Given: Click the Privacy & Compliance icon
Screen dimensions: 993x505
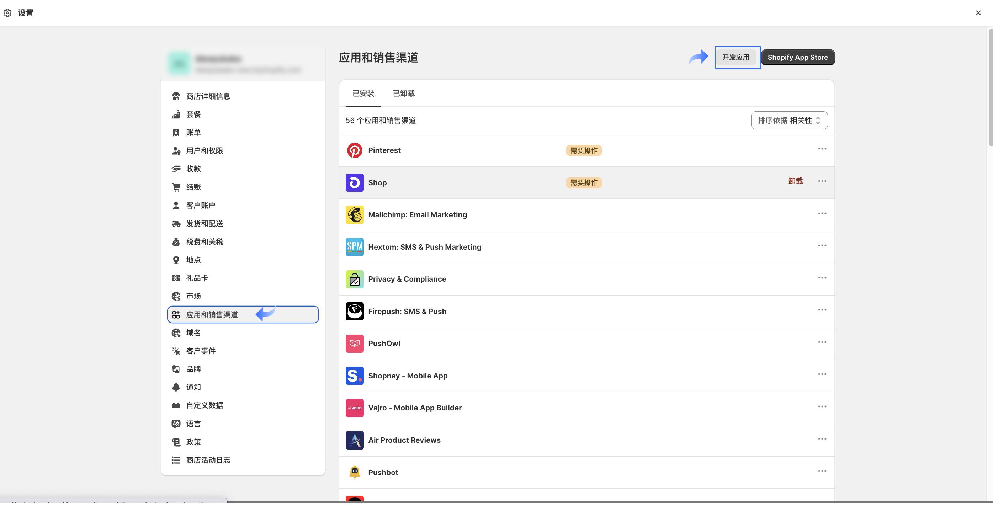Looking at the screenshot, I should 354,279.
